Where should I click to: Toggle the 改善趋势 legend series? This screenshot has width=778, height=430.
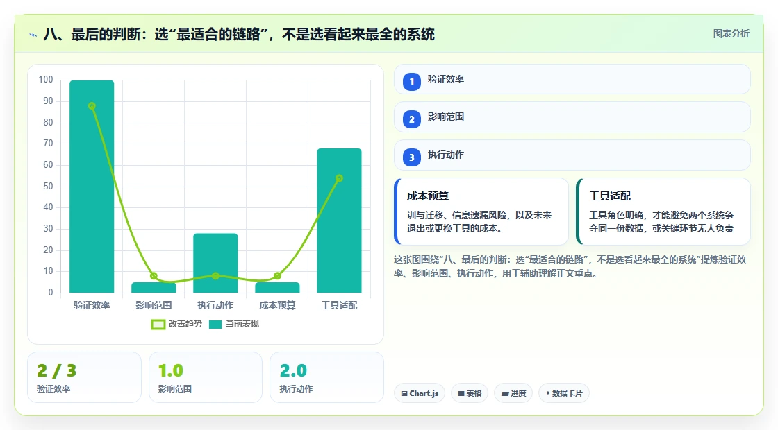[176, 324]
